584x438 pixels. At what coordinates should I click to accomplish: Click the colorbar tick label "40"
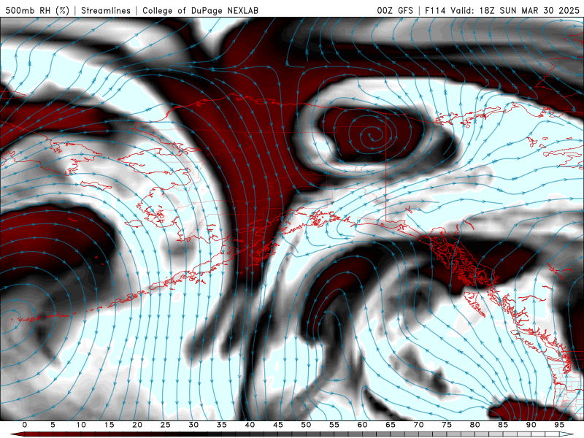pos(250,425)
